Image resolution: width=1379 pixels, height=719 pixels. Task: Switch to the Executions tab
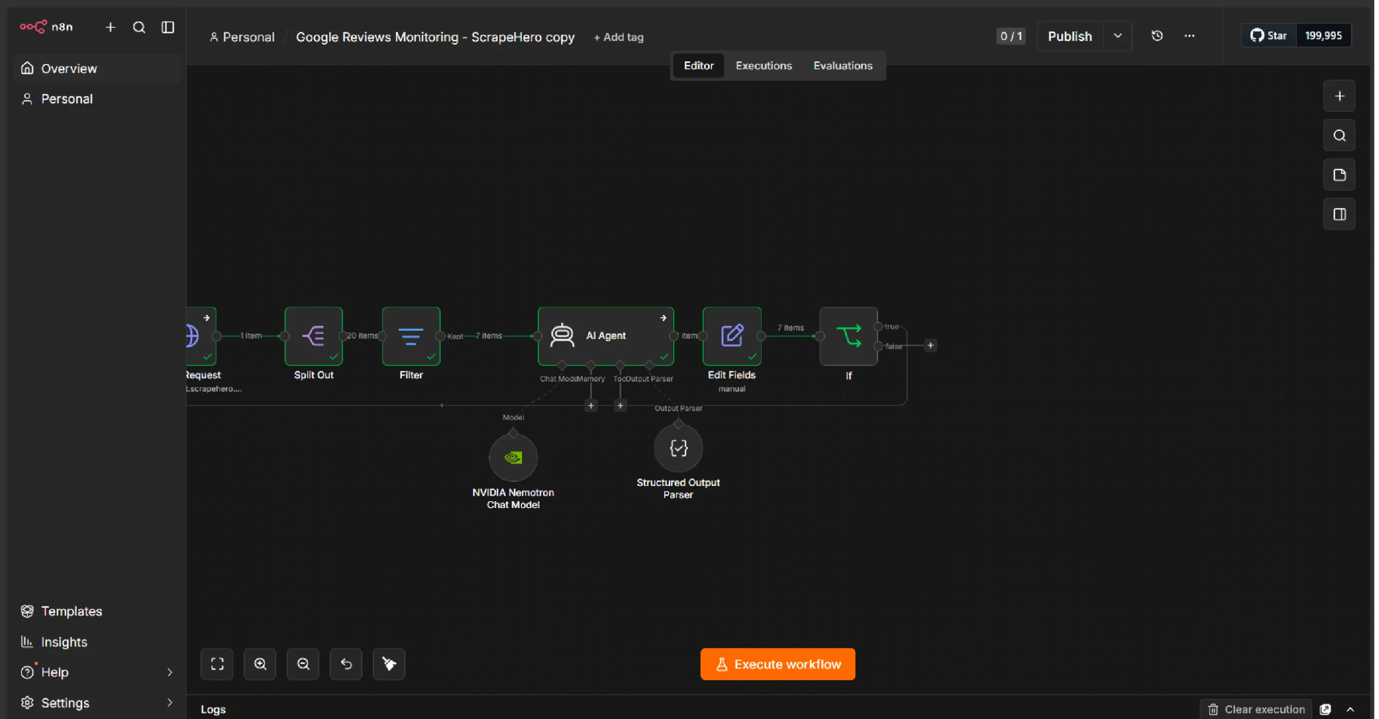(x=763, y=65)
